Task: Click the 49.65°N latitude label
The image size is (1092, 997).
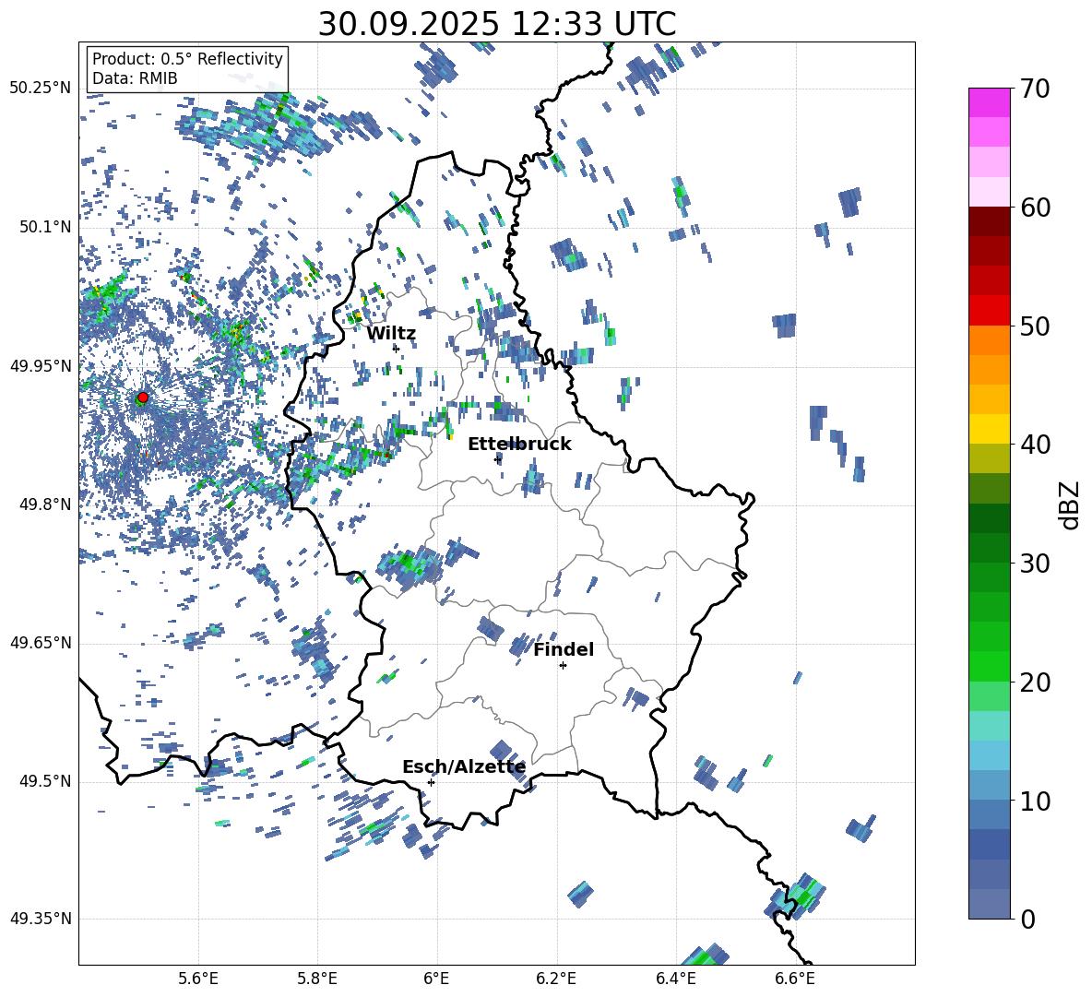Action: click(x=41, y=643)
